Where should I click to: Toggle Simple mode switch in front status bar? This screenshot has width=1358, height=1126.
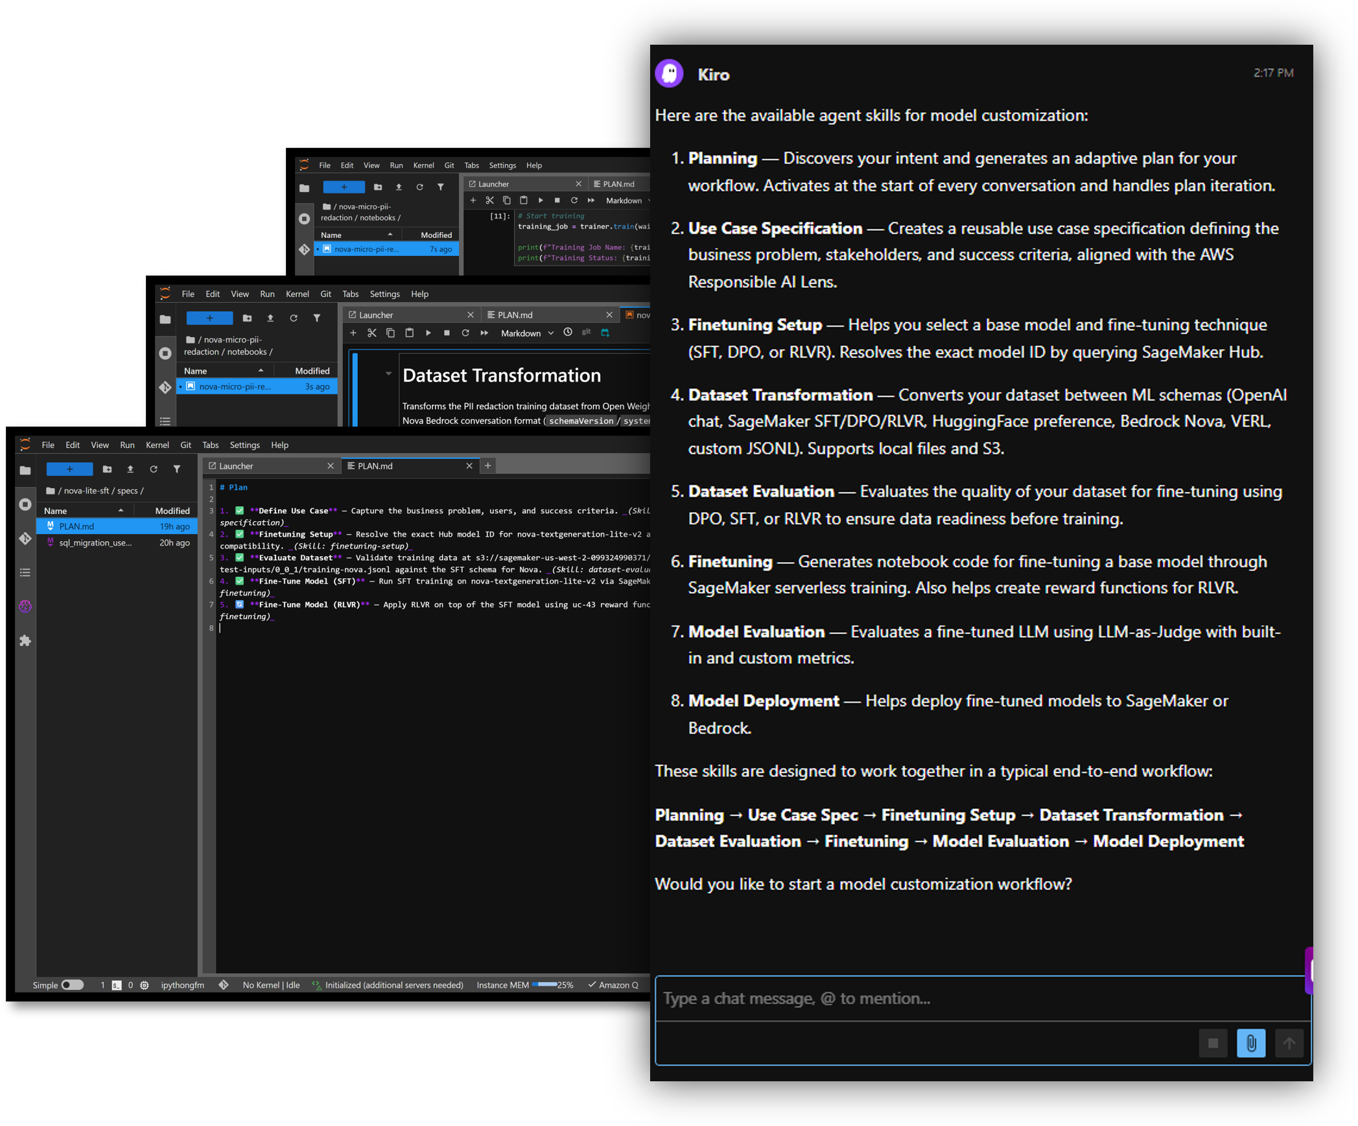pos(73,985)
